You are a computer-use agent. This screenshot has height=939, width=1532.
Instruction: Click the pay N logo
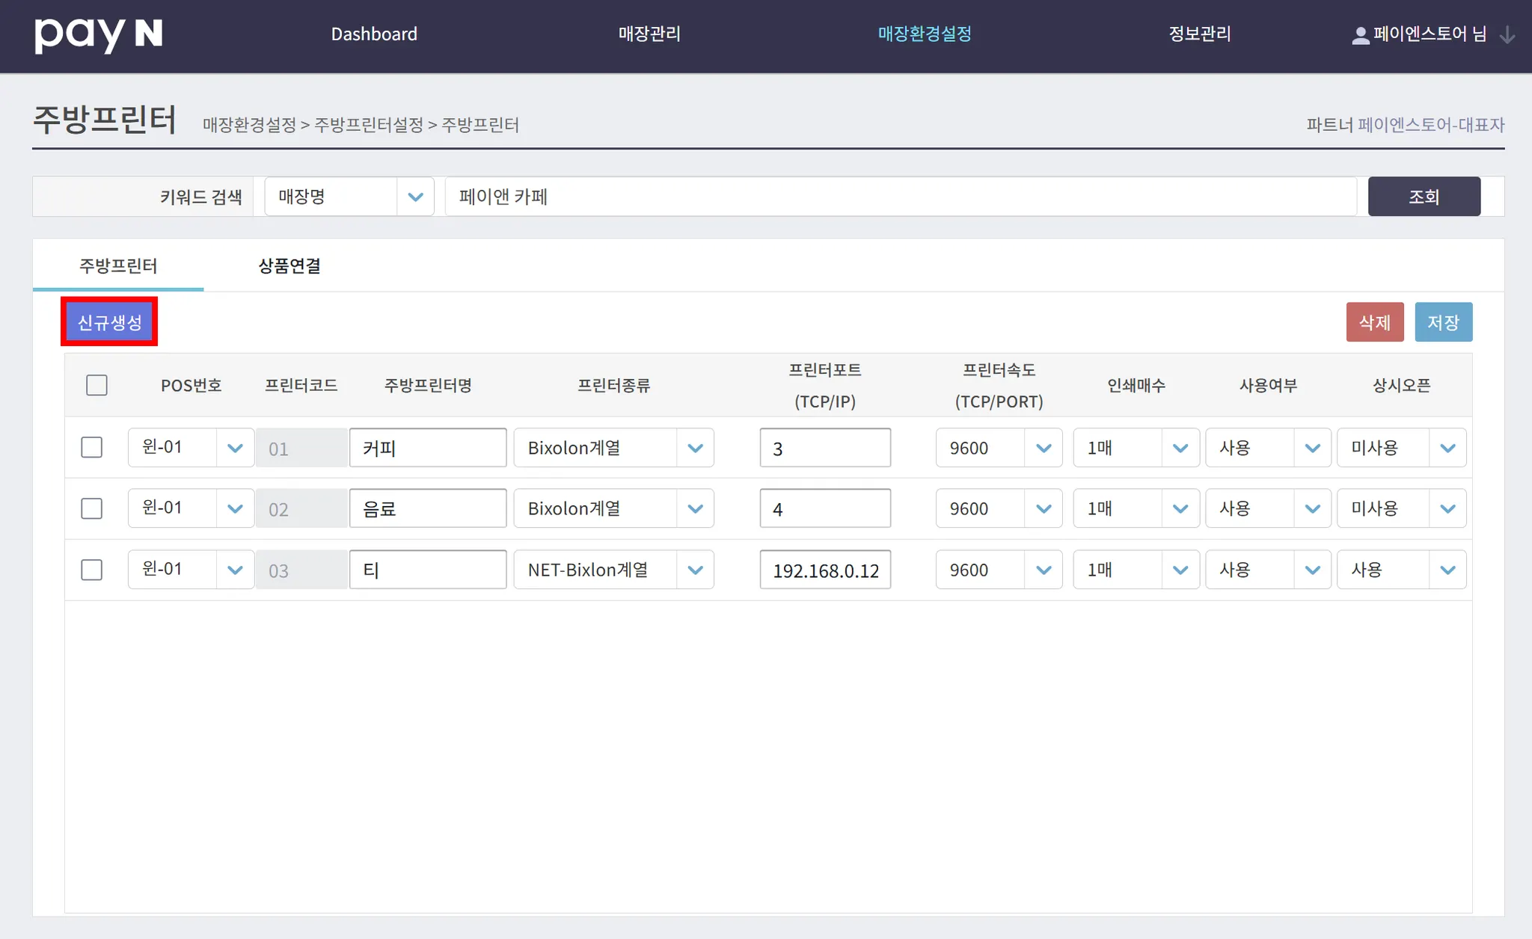pyautogui.click(x=98, y=34)
